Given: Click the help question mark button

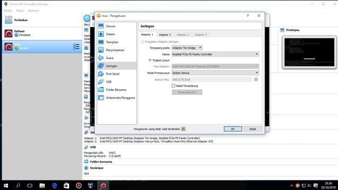Looking at the screenshot, I should 248,16.
